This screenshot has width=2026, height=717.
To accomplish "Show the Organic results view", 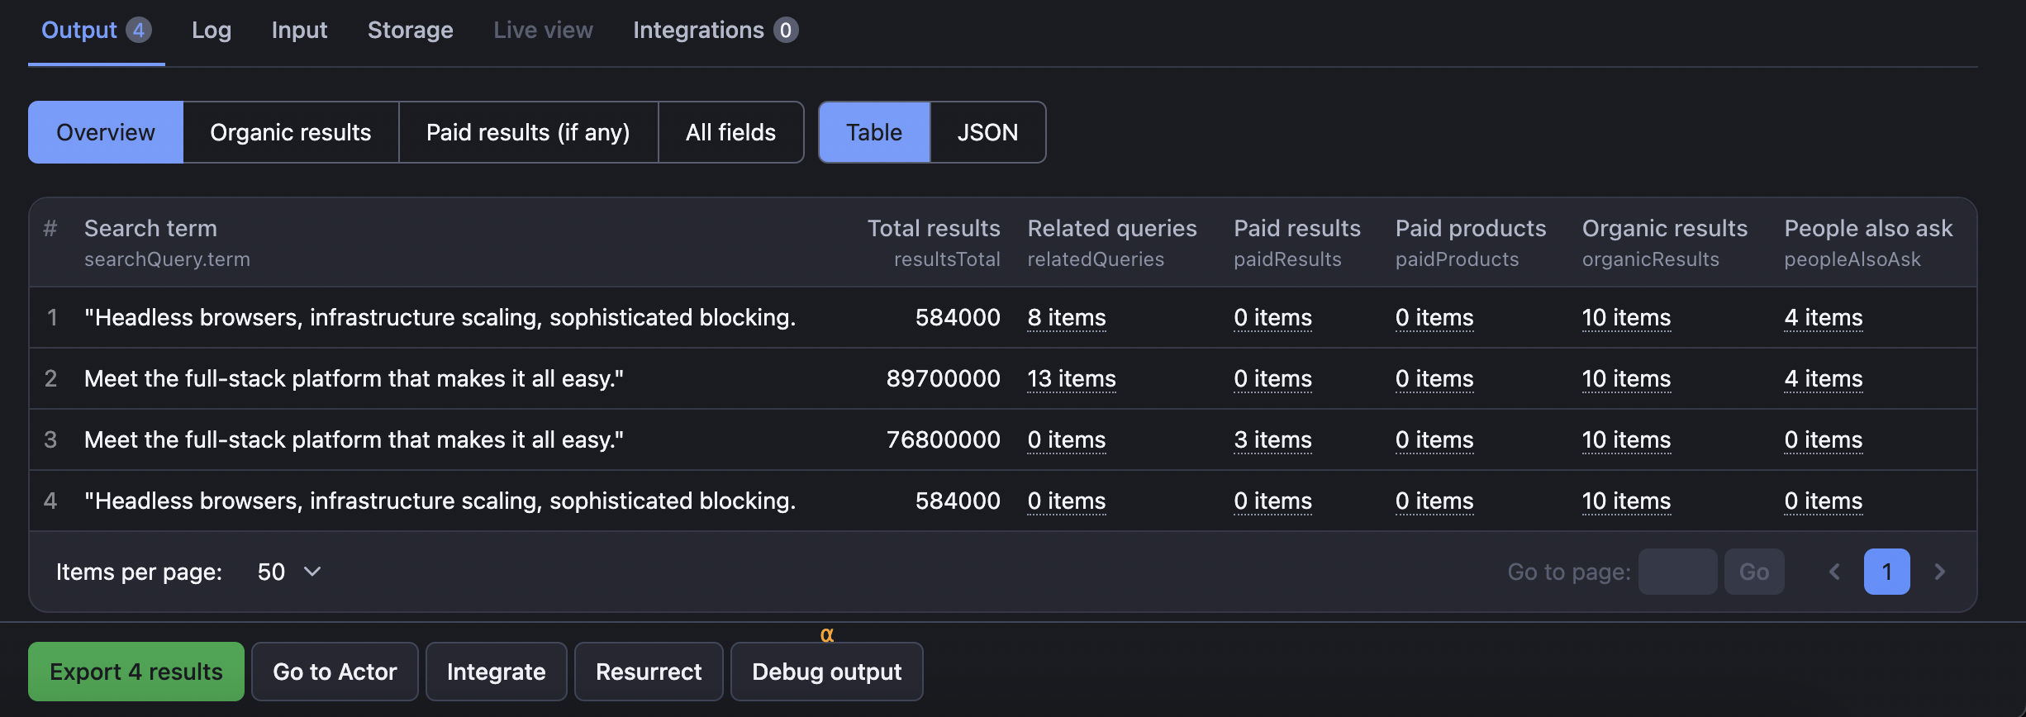I will [x=291, y=132].
